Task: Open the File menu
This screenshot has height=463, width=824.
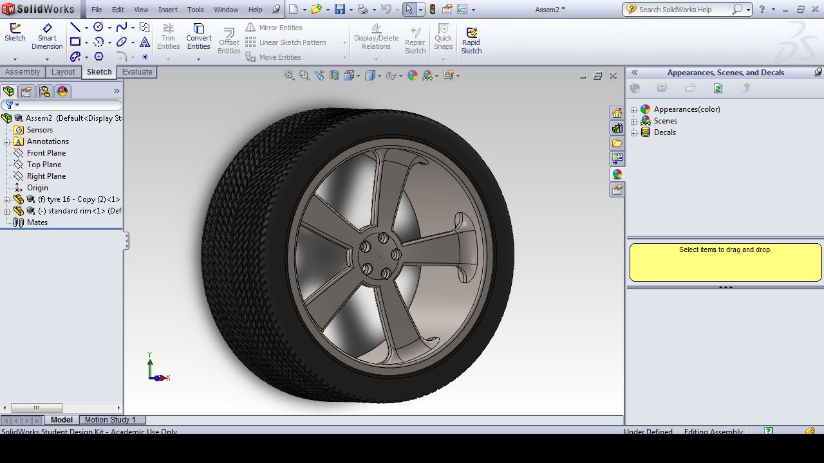Action: [x=97, y=10]
